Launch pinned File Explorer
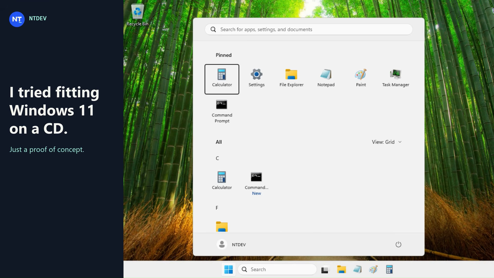 click(x=291, y=78)
